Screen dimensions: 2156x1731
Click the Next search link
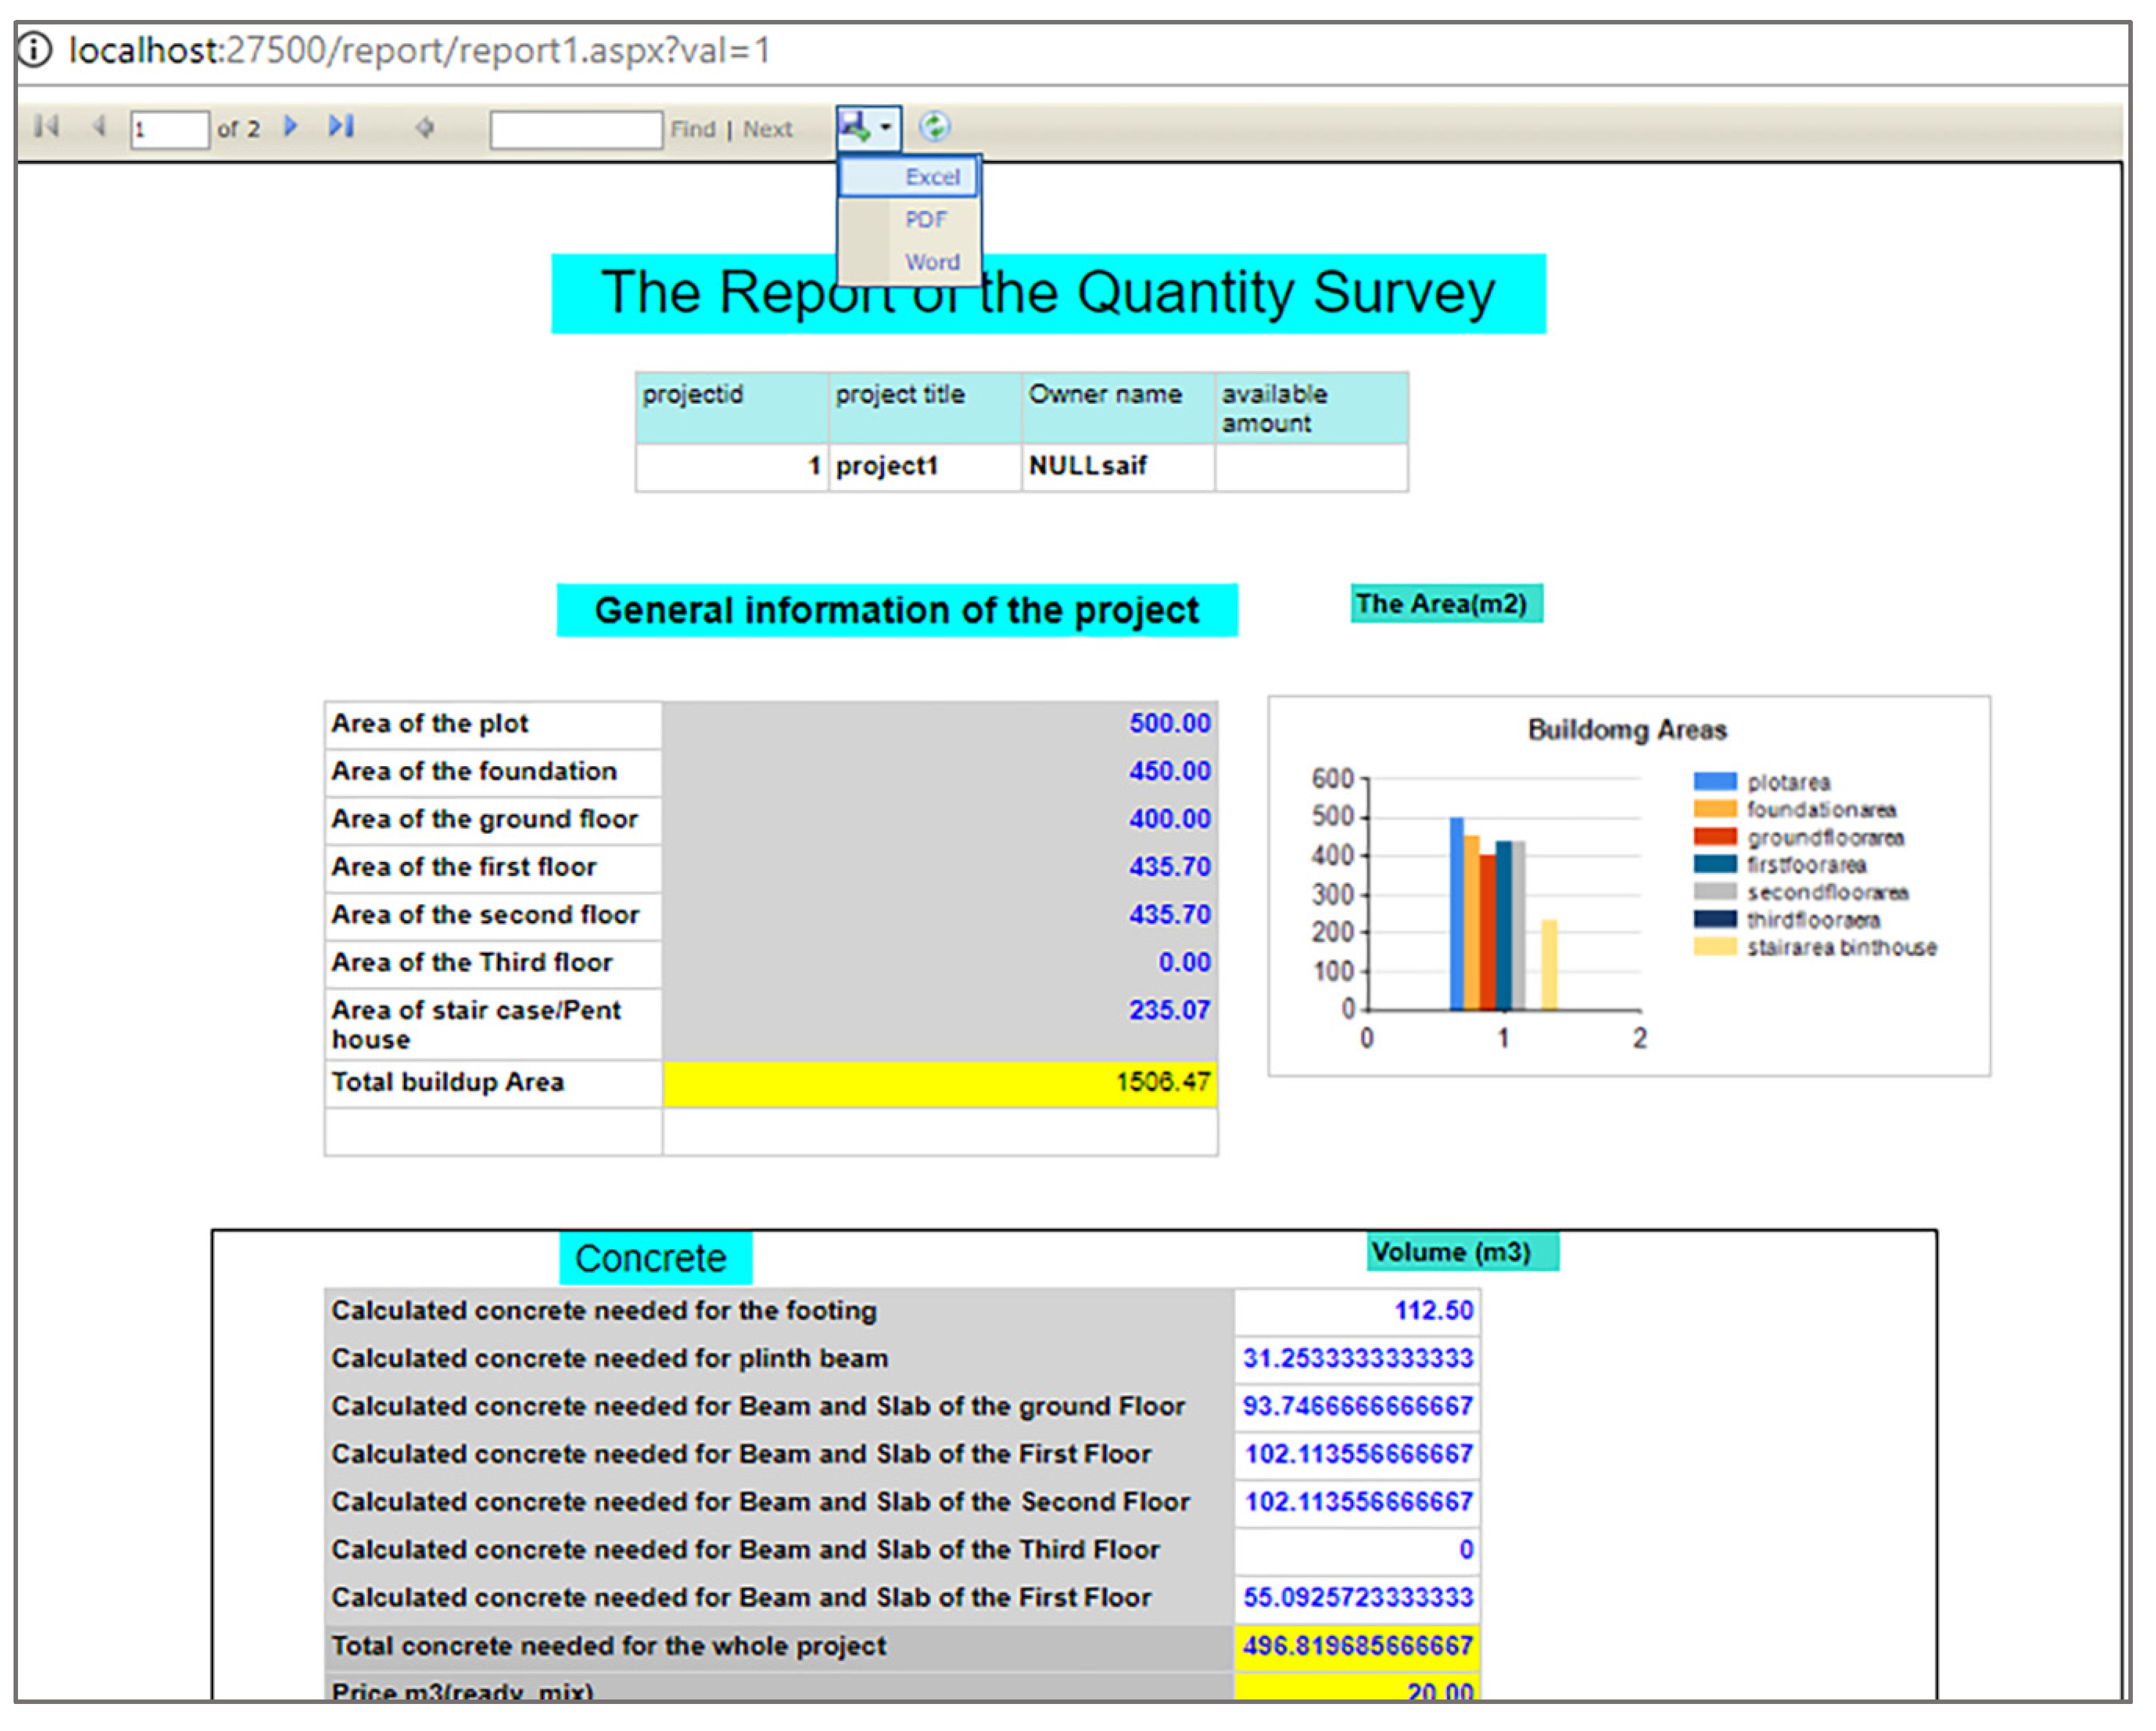point(767,129)
